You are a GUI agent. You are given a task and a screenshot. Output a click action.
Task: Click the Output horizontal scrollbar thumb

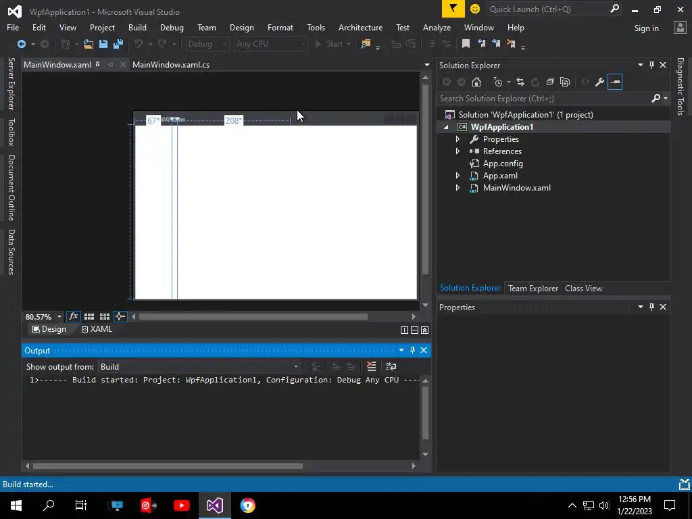pos(168,466)
